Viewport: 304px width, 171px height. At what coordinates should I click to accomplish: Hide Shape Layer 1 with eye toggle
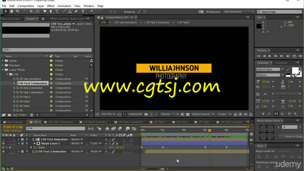(3, 144)
